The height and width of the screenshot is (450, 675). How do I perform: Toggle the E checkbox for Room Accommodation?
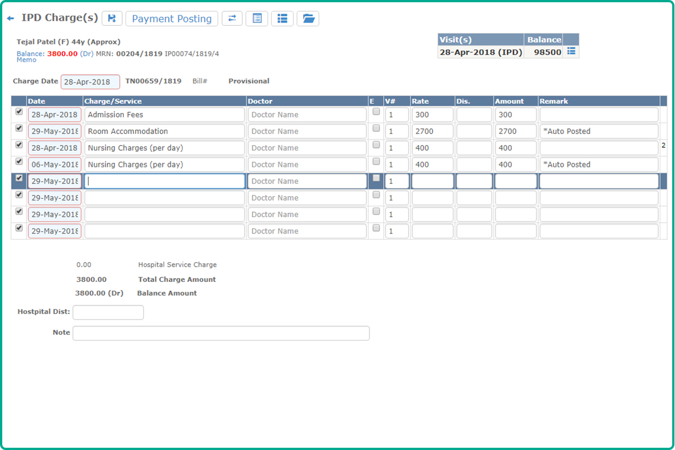[376, 129]
